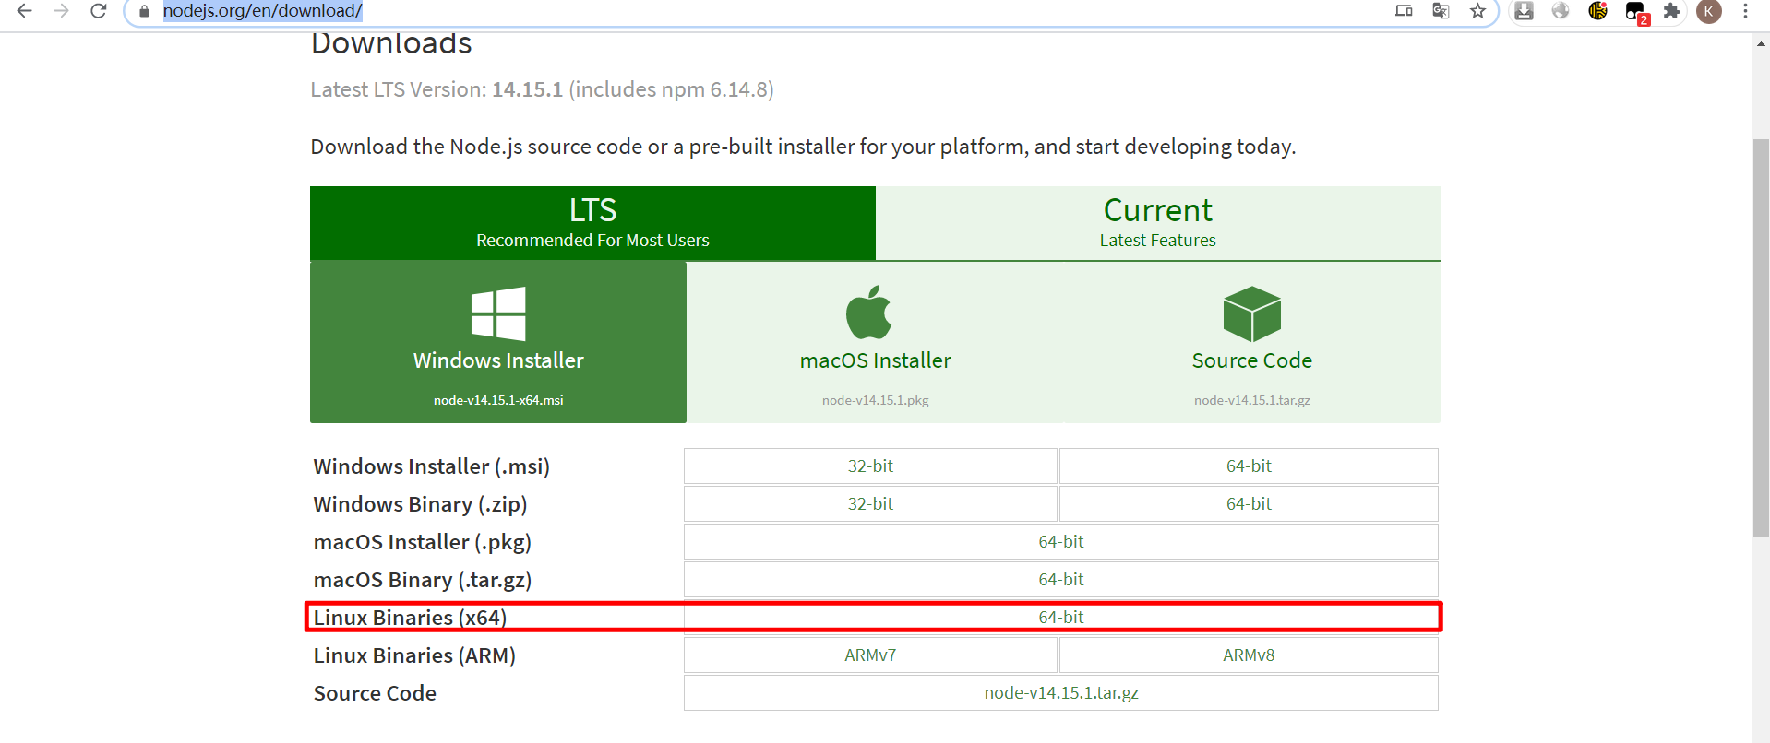
Task: Click file name node-v14.15.1-x64.msi
Action: [x=498, y=400]
